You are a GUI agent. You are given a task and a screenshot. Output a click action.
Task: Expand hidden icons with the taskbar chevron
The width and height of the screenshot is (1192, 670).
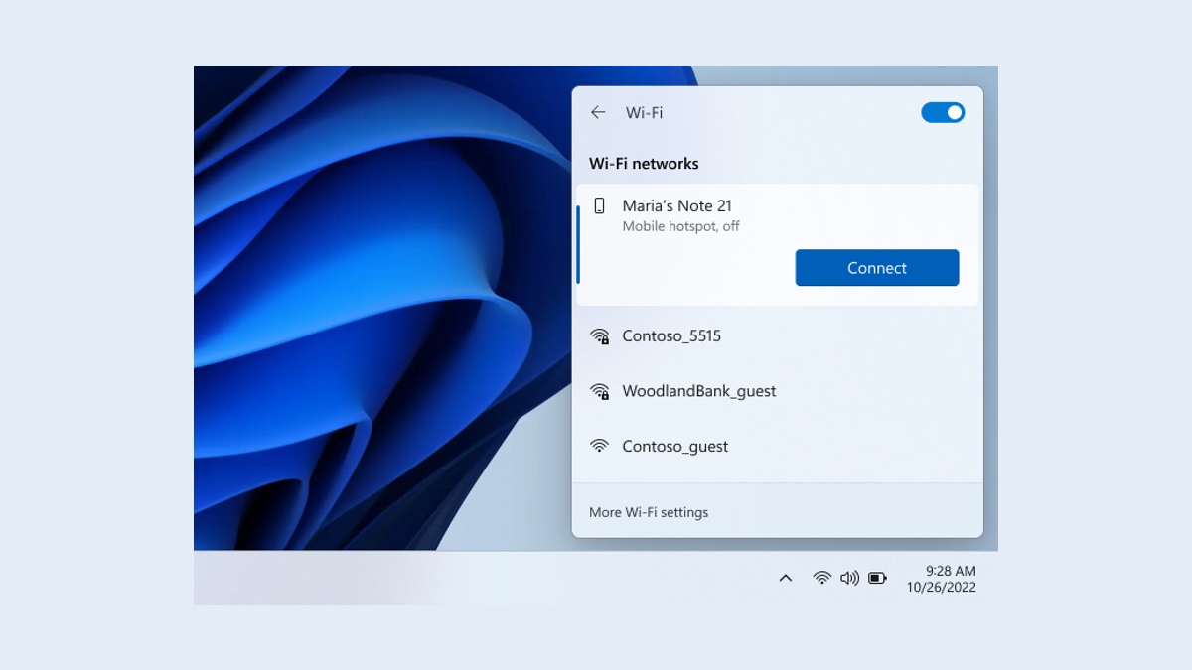(786, 577)
